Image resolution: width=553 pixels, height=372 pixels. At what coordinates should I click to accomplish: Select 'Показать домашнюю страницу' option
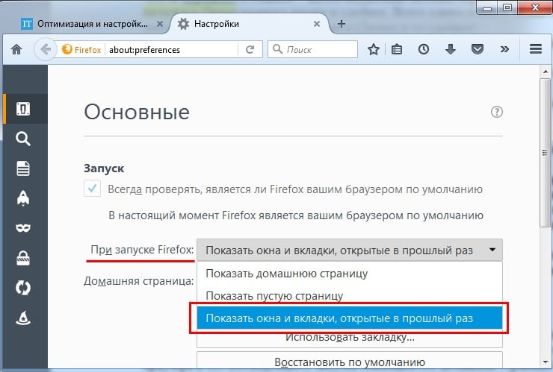click(x=286, y=273)
